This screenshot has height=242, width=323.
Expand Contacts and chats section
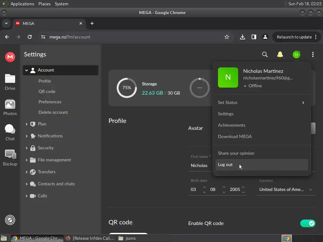(26, 184)
